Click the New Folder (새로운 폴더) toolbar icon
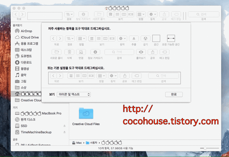Screen dimensions: 229x157 pyautogui.click(x=99, y=14)
